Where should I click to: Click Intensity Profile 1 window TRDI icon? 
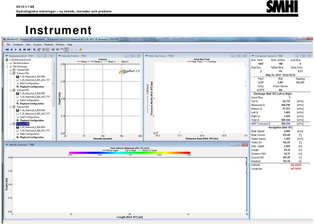60,56
